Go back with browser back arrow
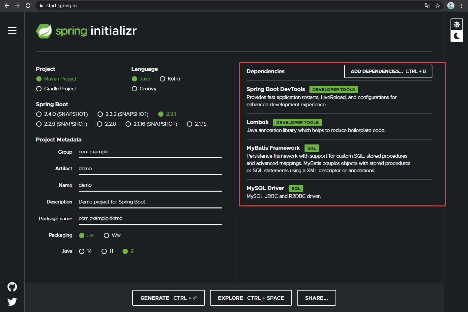 click(x=7, y=6)
